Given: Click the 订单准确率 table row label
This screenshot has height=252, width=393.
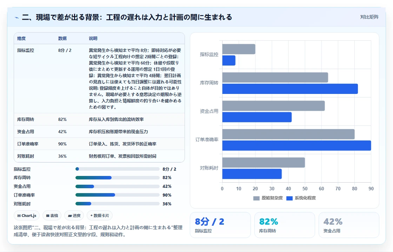Looking at the screenshot, I should [x=28, y=144].
